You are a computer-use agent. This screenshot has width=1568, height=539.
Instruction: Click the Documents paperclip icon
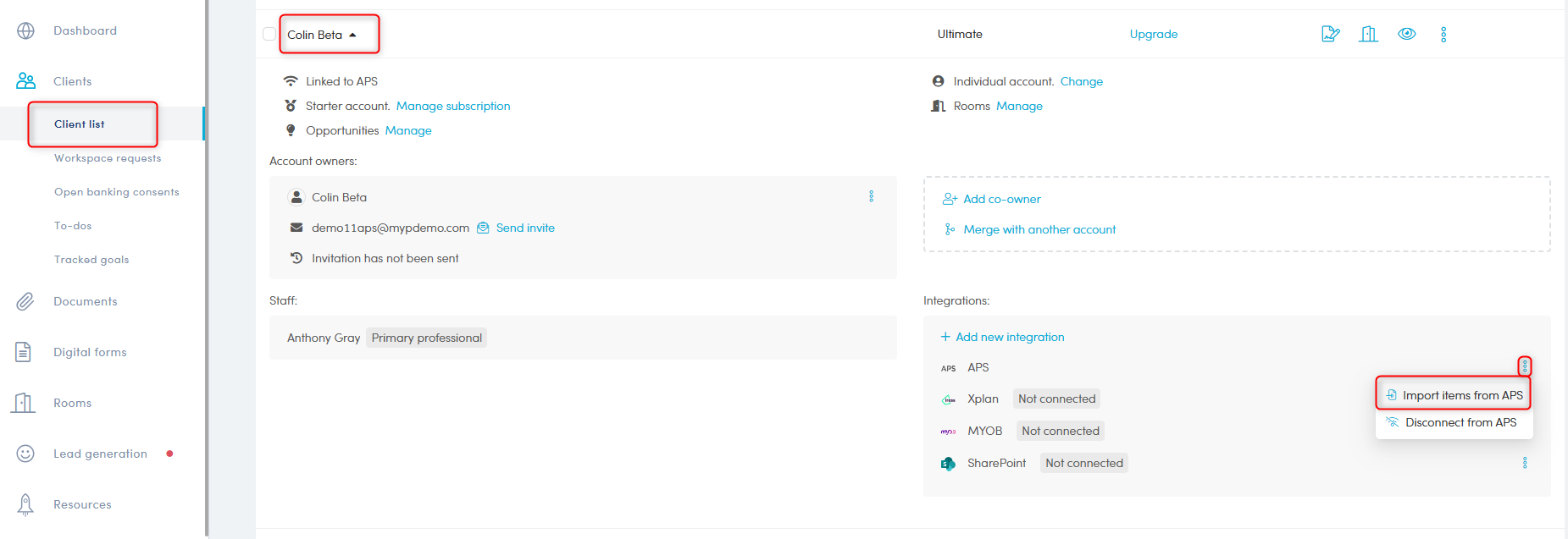(x=25, y=301)
